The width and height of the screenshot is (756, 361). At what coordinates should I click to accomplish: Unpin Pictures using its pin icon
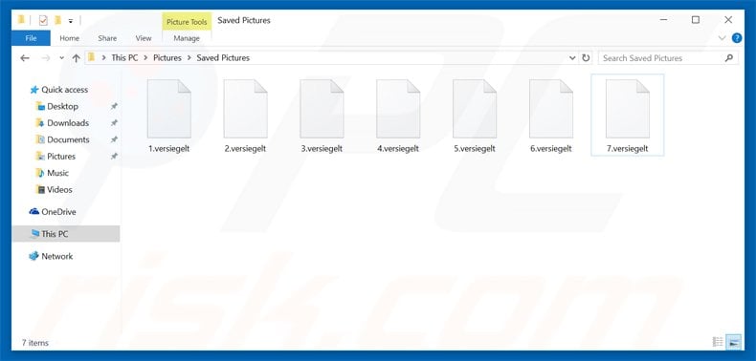click(x=114, y=157)
